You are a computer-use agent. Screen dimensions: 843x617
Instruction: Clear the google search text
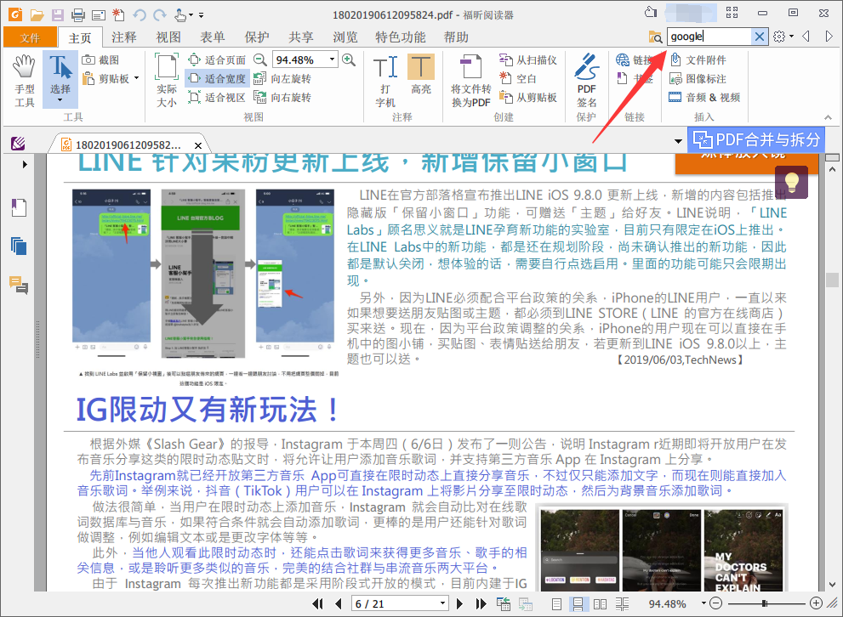click(x=759, y=37)
